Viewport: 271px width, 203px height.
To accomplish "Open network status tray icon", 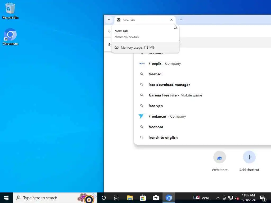I will [x=231, y=198].
